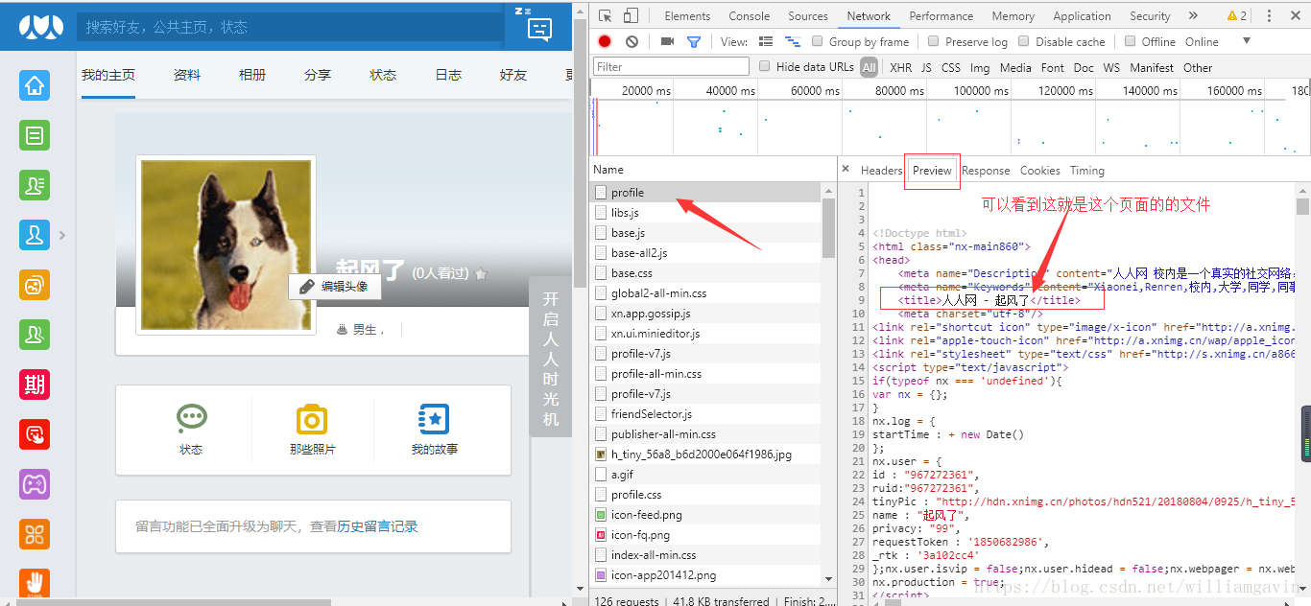Clear the network log
1311x606 pixels.
pos(632,41)
